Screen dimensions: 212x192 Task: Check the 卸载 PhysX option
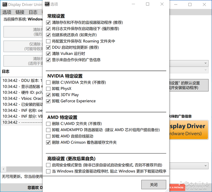tap(48, 89)
